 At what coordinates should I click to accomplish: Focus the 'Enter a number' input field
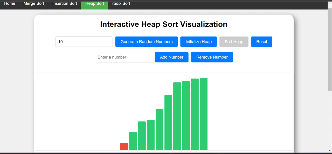(x=123, y=57)
